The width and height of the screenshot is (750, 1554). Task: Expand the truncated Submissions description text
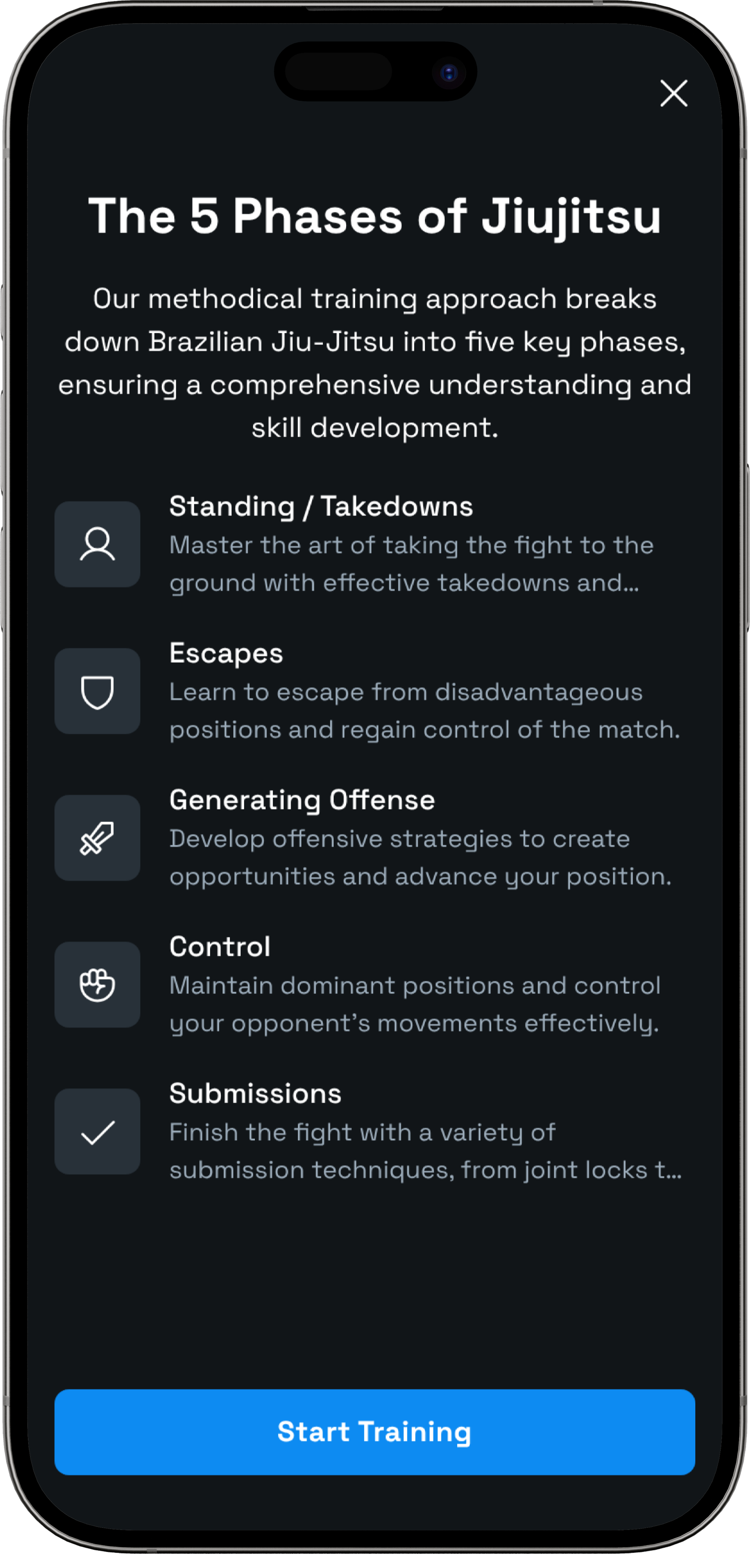(x=425, y=1151)
